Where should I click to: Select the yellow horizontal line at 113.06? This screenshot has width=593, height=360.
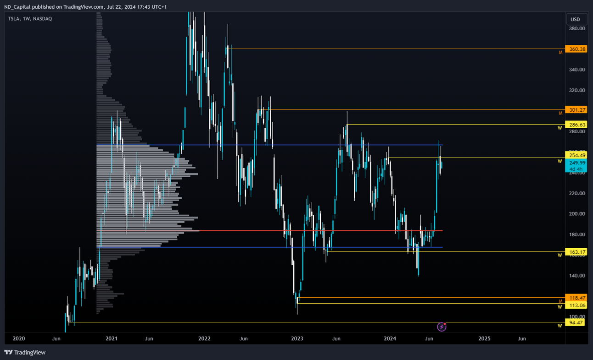coord(431,303)
